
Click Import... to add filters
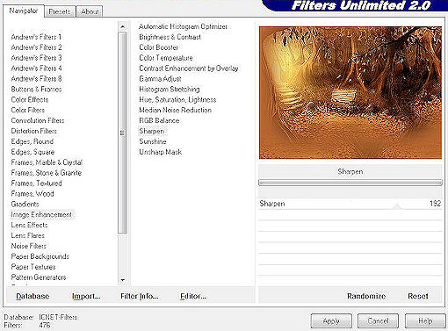pos(86,296)
